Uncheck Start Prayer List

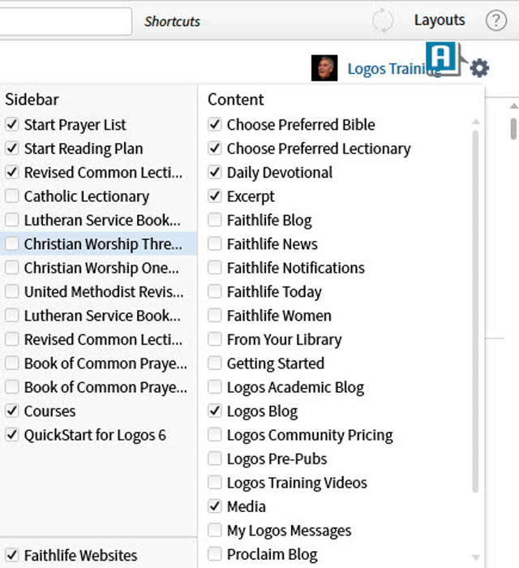(11, 125)
